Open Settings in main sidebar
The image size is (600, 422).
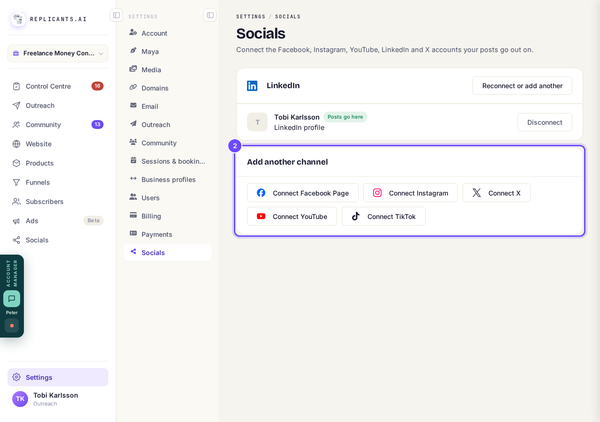[x=58, y=377]
